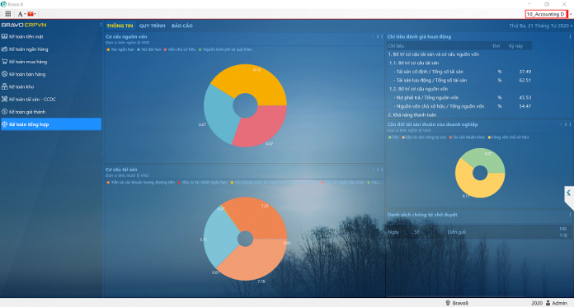This screenshot has width=574, height=307.
Task: Click the font size A icon
Action: click(x=20, y=14)
